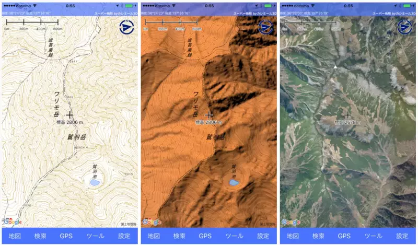Open 地図 tab in left screen
This screenshot has width=418, height=245.
[x=15, y=236]
